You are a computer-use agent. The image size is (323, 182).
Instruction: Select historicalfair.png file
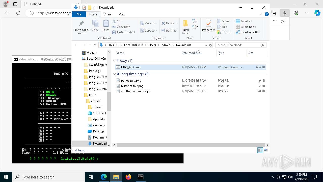point(191,86)
